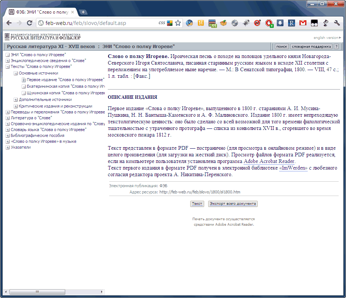This screenshot has height=298, width=346.
Task: Open the extension icon with the green 11 badge
Action: (213, 23)
